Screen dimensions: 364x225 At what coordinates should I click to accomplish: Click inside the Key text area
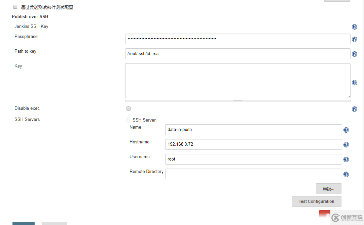[238, 81]
